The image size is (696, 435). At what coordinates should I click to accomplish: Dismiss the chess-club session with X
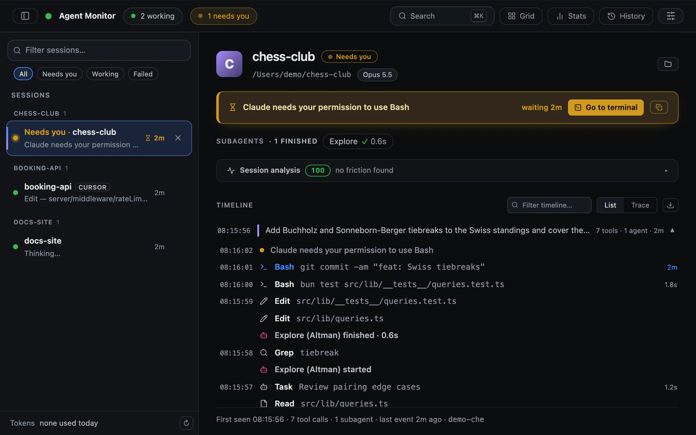[x=178, y=138]
